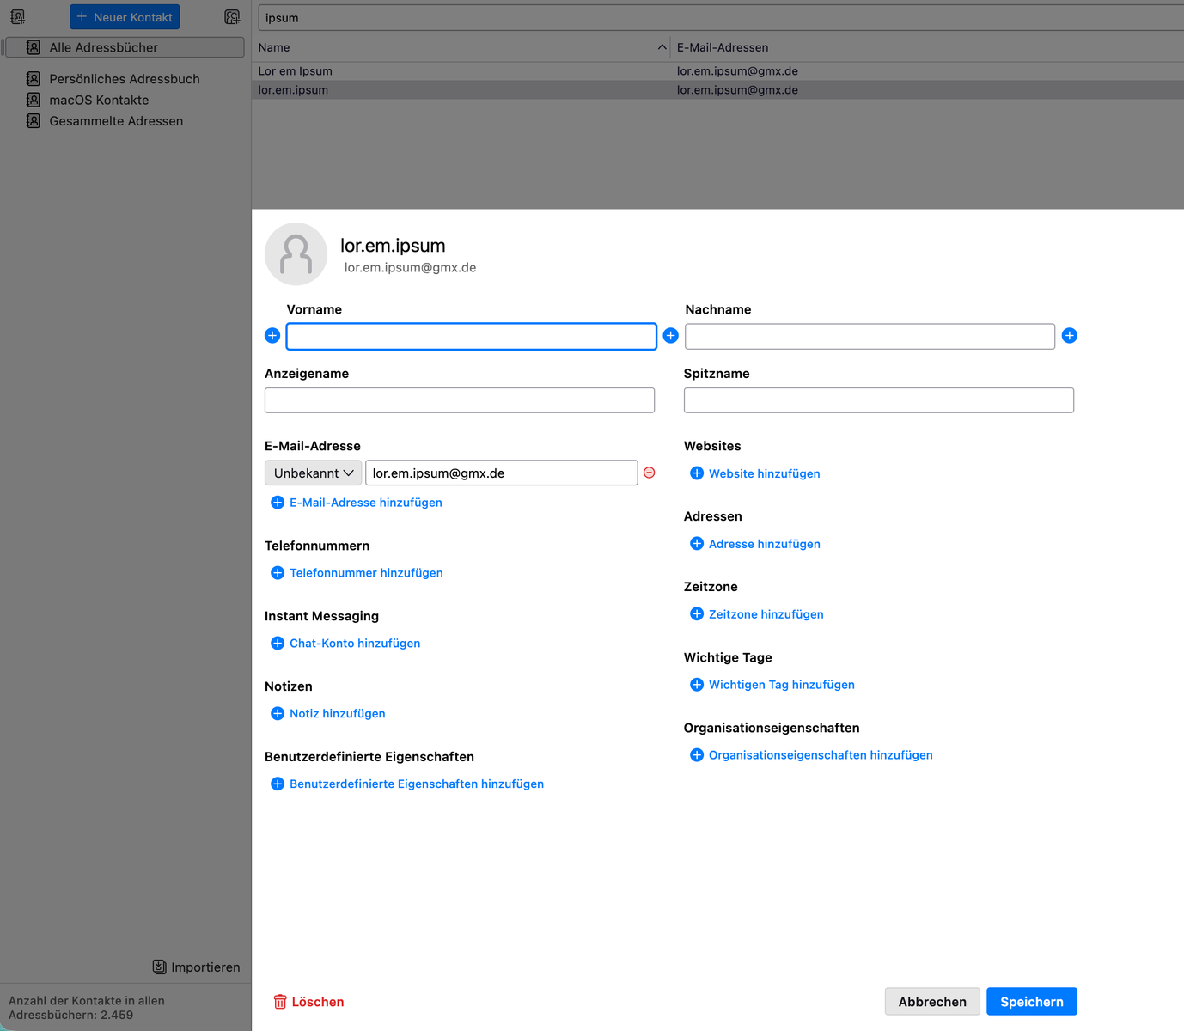This screenshot has width=1184, height=1031.
Task: Click the Gesammelte Adressen book icon
Action: pos(34,121)
